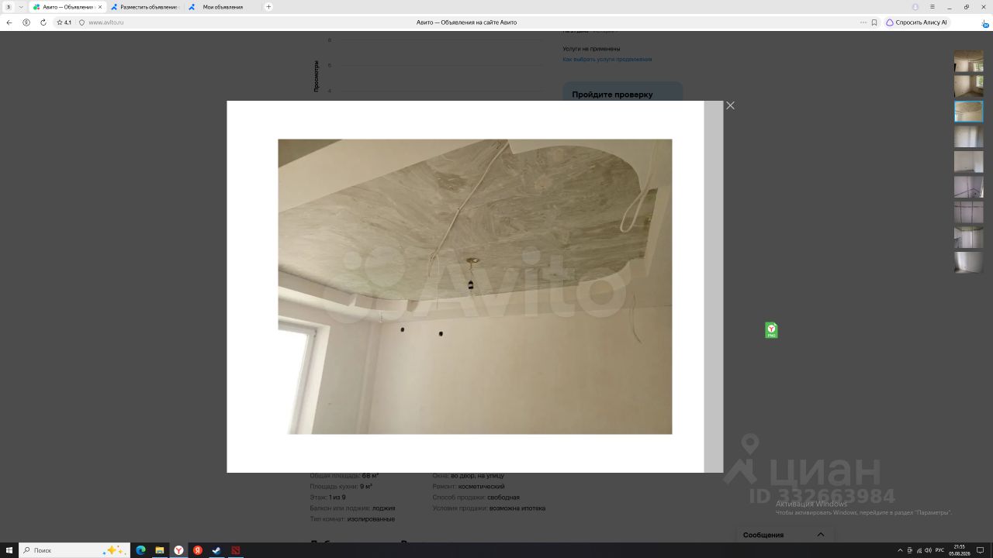Screen dimensions: 993x558
Task: Open the Сообщения panel header
Action: (784, 535)
